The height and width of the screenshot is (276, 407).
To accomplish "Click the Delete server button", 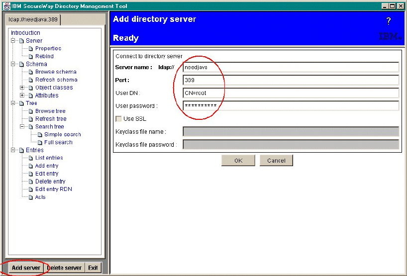I will click(x=65, y=268).
